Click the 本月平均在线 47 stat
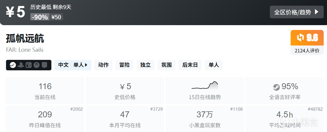This screenshot has height=132, width=327. click(x=125, y=119)
